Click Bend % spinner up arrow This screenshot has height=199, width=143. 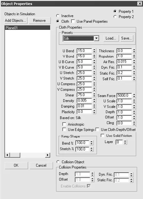tap(91, 142)
